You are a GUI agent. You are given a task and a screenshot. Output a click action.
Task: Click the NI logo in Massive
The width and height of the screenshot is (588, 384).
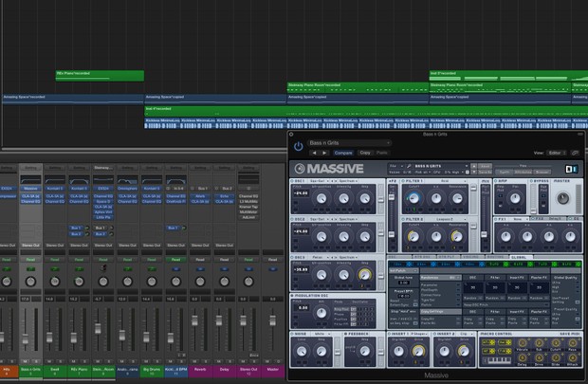[x=571, y=169]
